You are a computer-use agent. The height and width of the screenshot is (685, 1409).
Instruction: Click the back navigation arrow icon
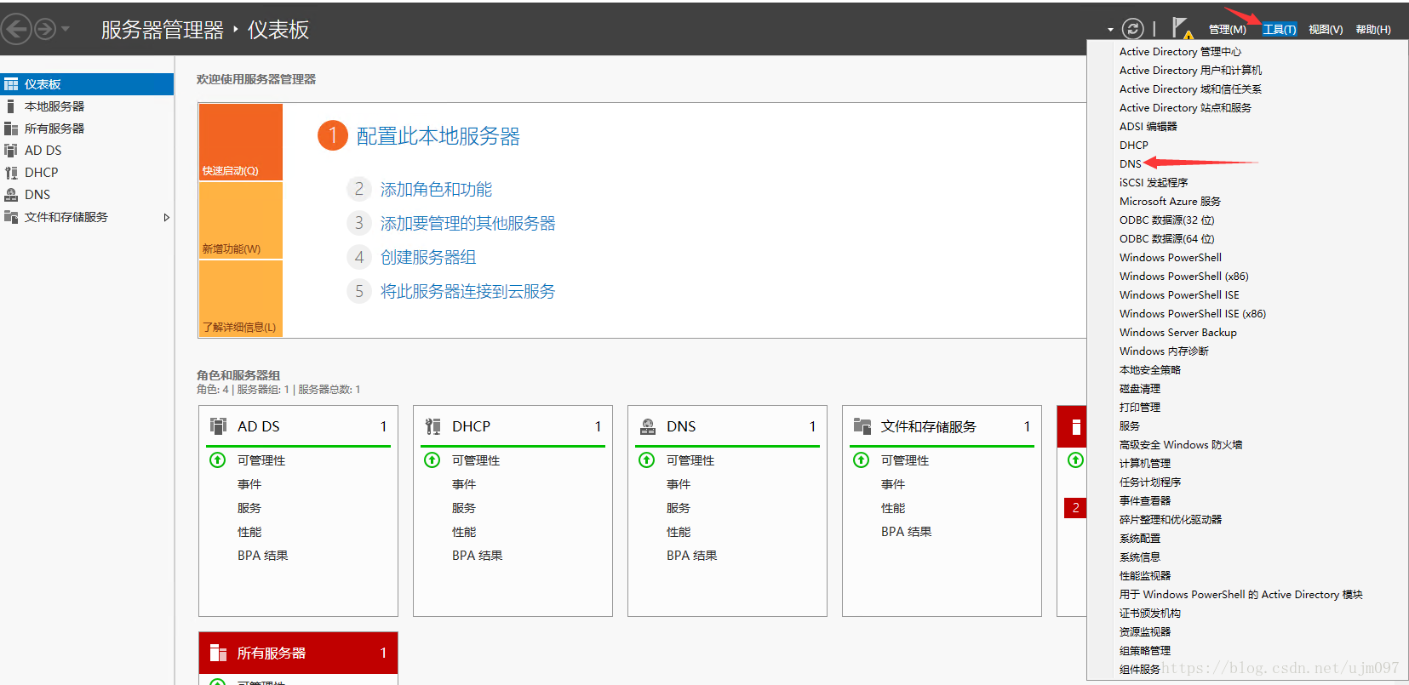coord(15,30)
